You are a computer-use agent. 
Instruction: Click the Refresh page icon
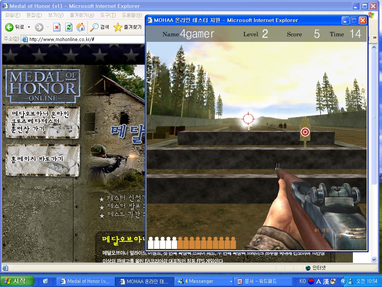(x=69, y=27)
